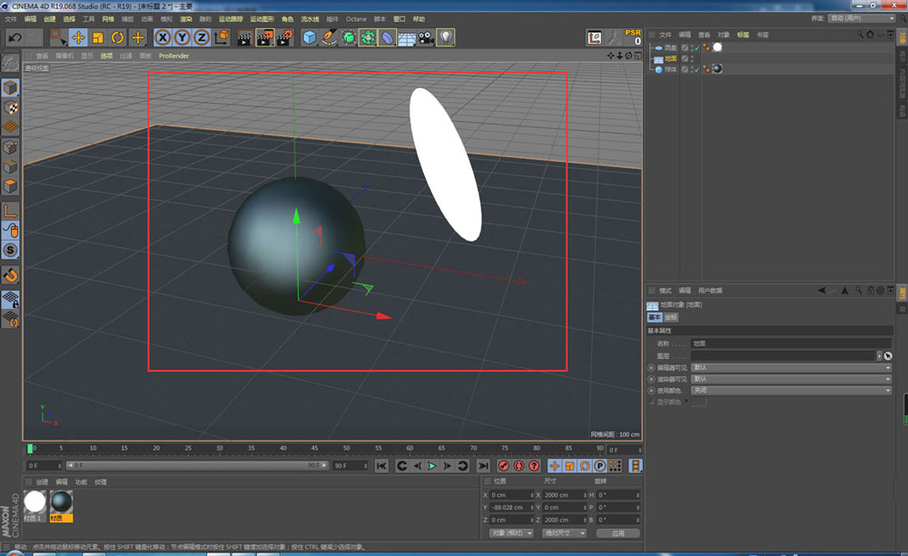Click the 应用 button in the coordinates panel
908x556 pixels.
[617, 532]
